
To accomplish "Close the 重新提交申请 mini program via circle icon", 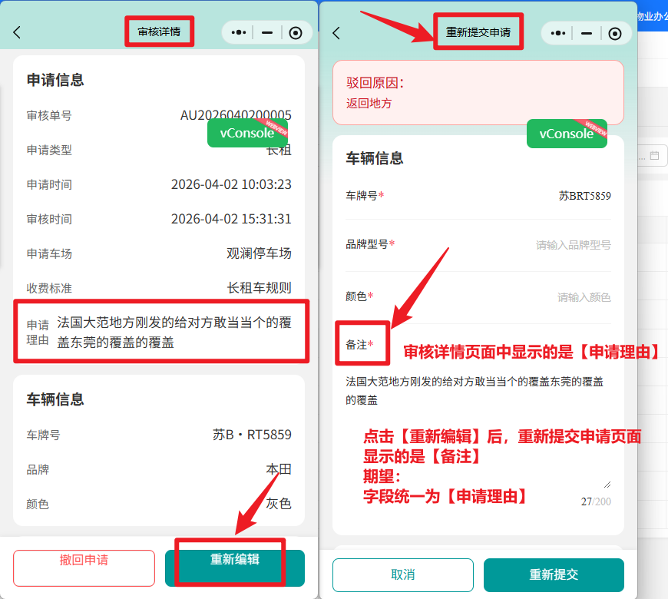I will point(614,33).
